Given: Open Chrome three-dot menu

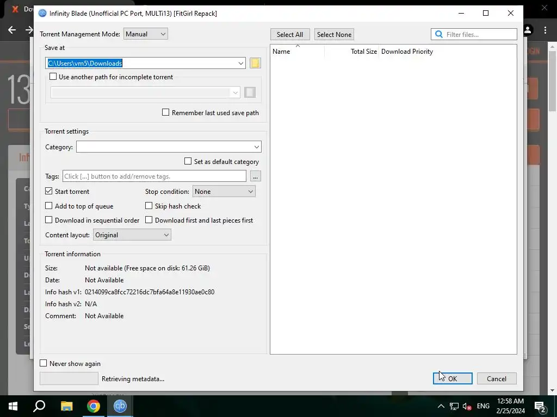Looking at the screenshot, I should click(x=545, y=30).
